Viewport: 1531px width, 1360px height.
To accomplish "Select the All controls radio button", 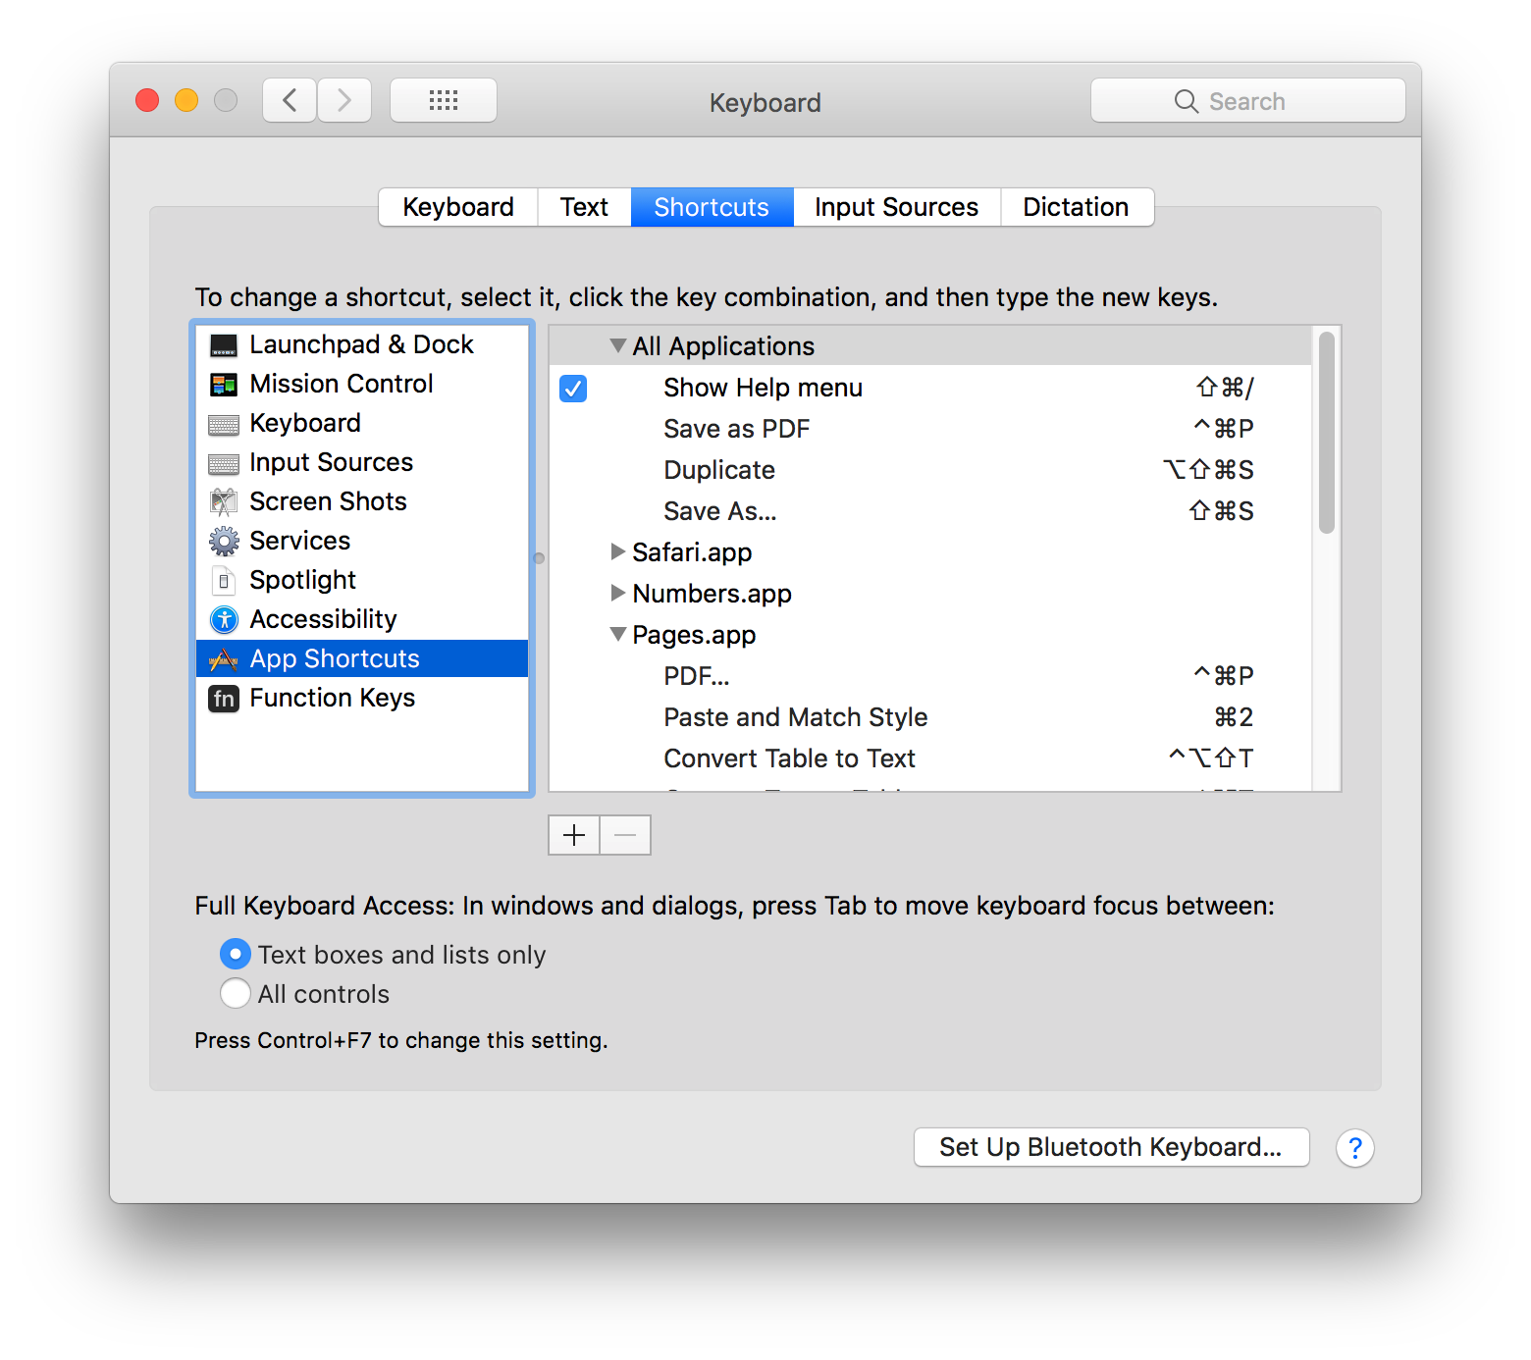I will [236, 994].
